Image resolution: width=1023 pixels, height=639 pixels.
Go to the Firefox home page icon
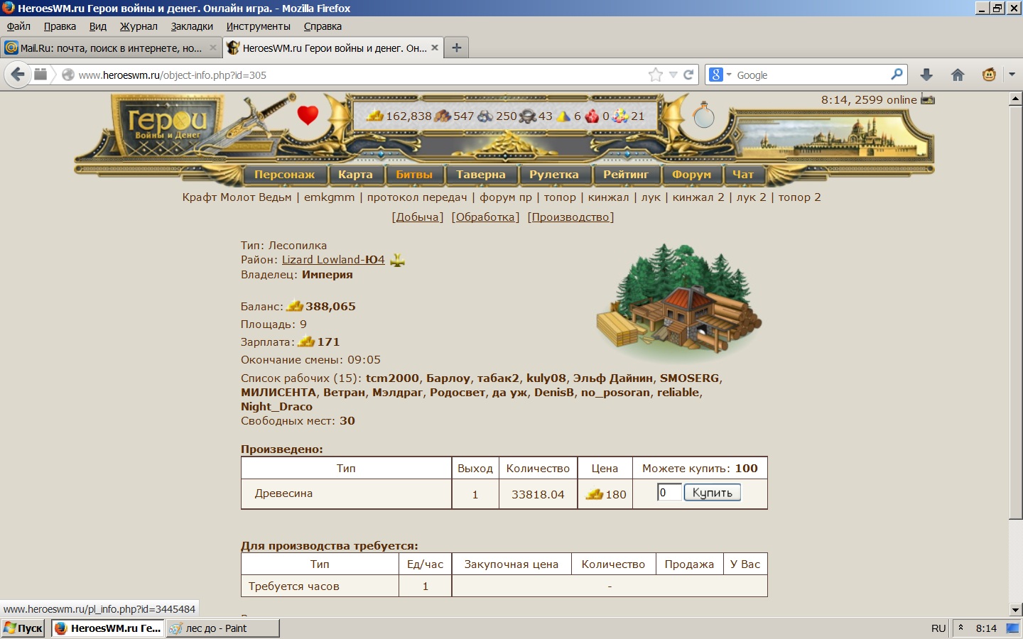point(958,75)
